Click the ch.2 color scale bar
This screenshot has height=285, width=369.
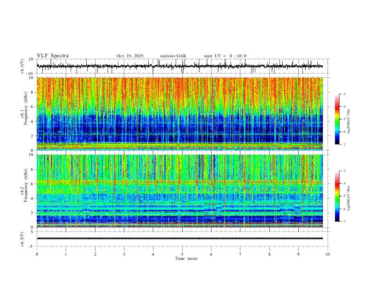coord(337,196)
